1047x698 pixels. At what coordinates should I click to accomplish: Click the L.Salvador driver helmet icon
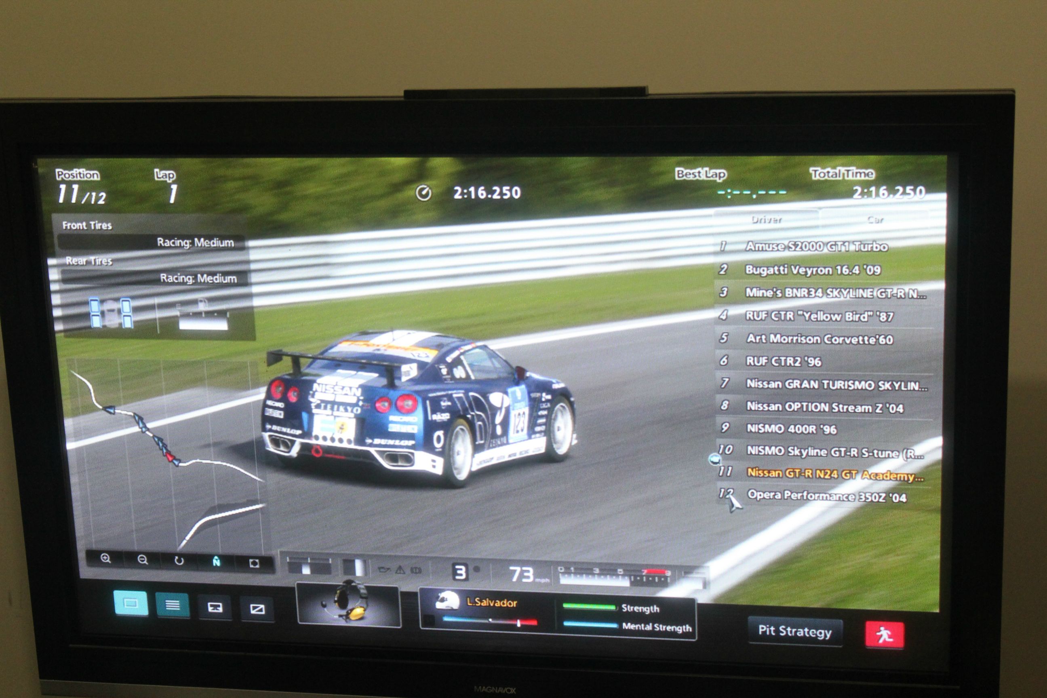point(447,601)
